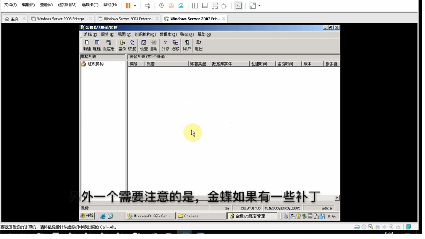The image size is (425, 239).
Task: Toggle VMware thumbnail bar view icon
Action: [x=205, y=6]
